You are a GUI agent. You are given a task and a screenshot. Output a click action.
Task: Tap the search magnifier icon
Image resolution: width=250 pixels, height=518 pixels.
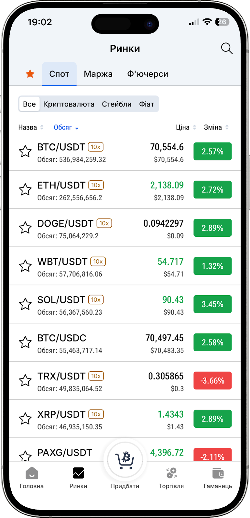pos(227,49)
